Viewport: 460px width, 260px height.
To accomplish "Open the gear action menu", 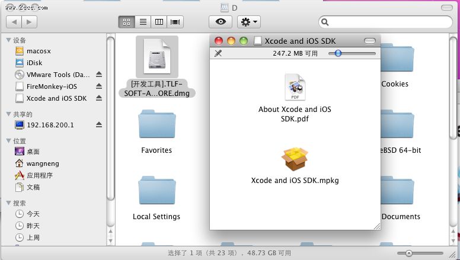I will pos(249,22).
